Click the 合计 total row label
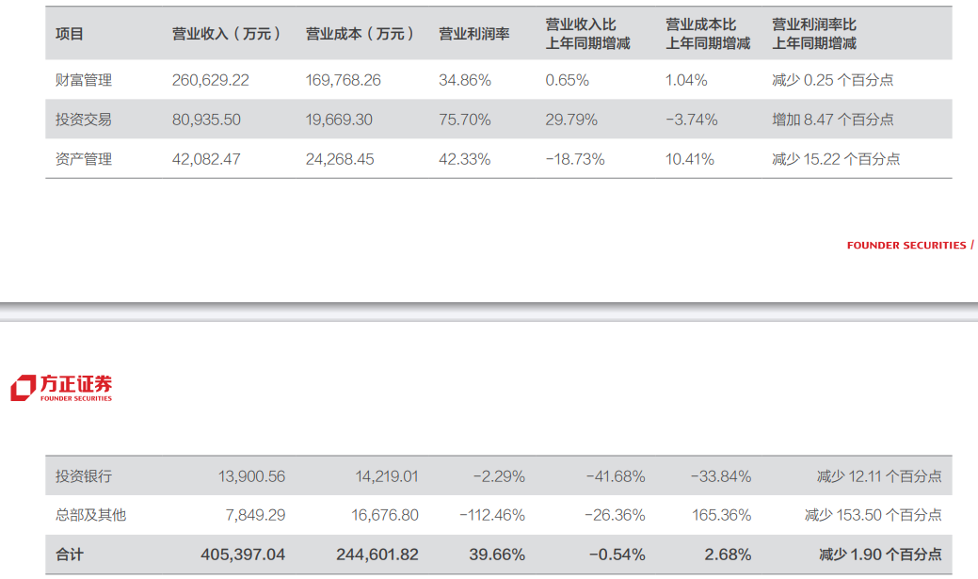The image size is (978, 579). (x=70, y=555)
